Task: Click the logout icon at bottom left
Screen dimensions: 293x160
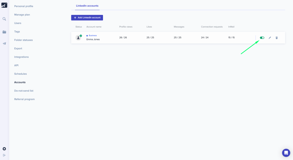Action: (4, 155)
